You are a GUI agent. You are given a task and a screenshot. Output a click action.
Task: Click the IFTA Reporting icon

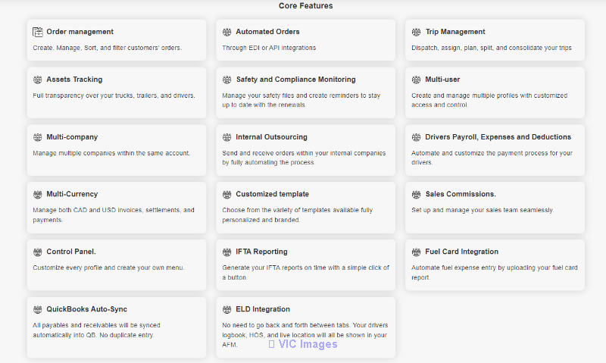226,252
